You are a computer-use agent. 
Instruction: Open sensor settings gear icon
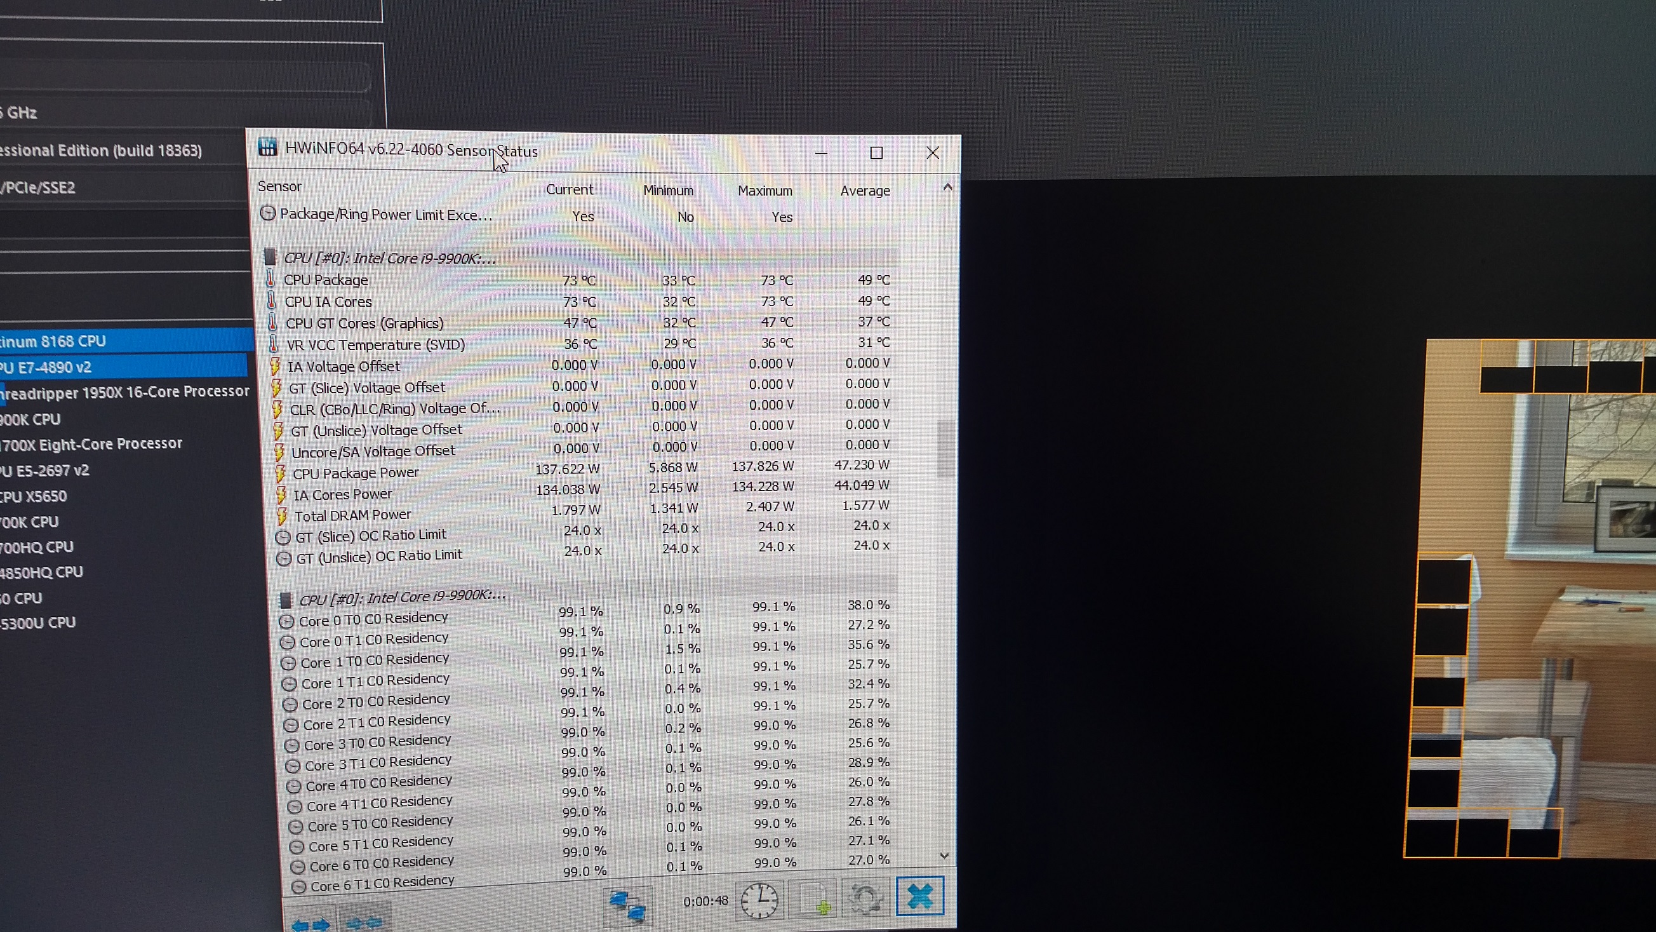pyautogui.click(x=865, y=897)
